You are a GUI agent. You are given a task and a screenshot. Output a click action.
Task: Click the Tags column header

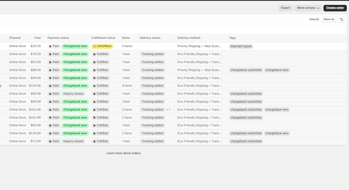(x=232, y=38)
